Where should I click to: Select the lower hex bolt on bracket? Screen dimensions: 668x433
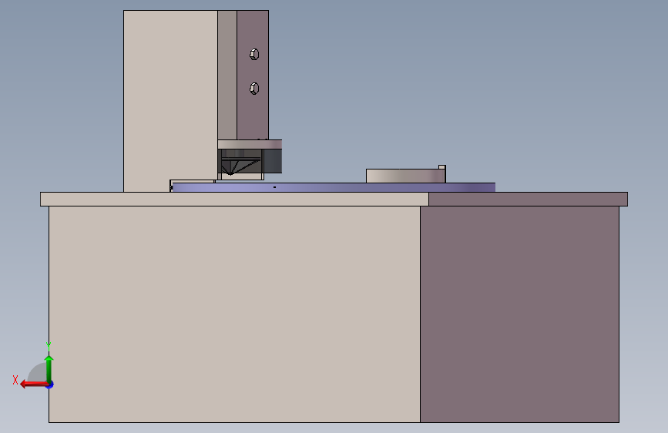pos(254,89)
